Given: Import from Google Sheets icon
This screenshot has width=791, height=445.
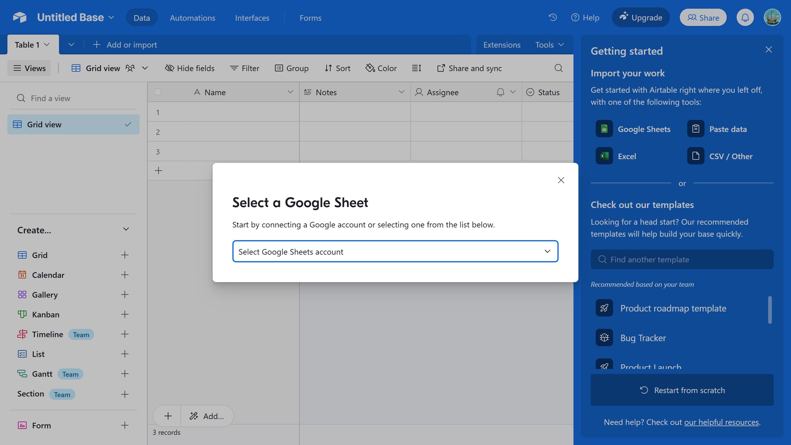Looking at the screenshot, I should pos(604,129).
